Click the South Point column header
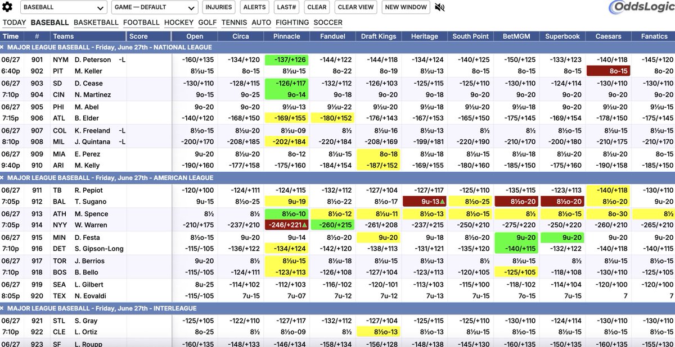This screenshot has height=347, width=675. 470,36
